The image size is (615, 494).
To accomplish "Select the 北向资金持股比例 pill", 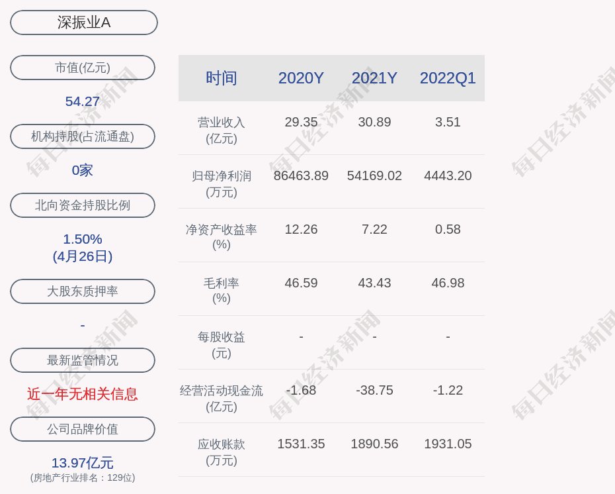I will pyautogui.click(x=83, y=205).
